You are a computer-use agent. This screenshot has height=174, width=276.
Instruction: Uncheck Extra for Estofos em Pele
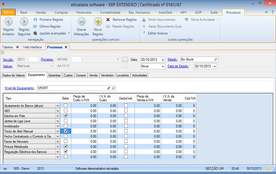pos(65,116)
